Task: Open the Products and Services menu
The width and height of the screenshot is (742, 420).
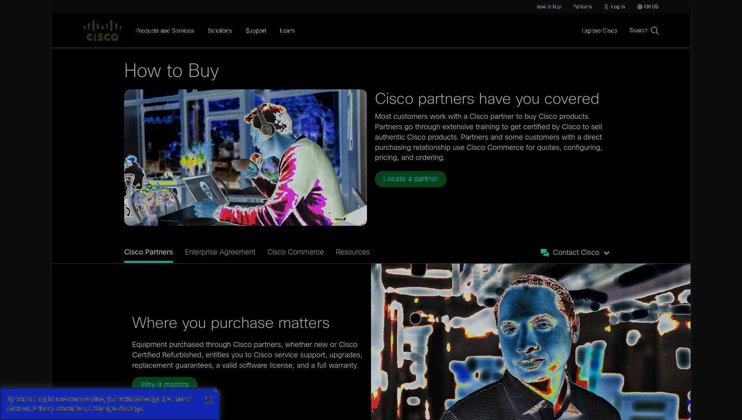Action: coord(165,31)
